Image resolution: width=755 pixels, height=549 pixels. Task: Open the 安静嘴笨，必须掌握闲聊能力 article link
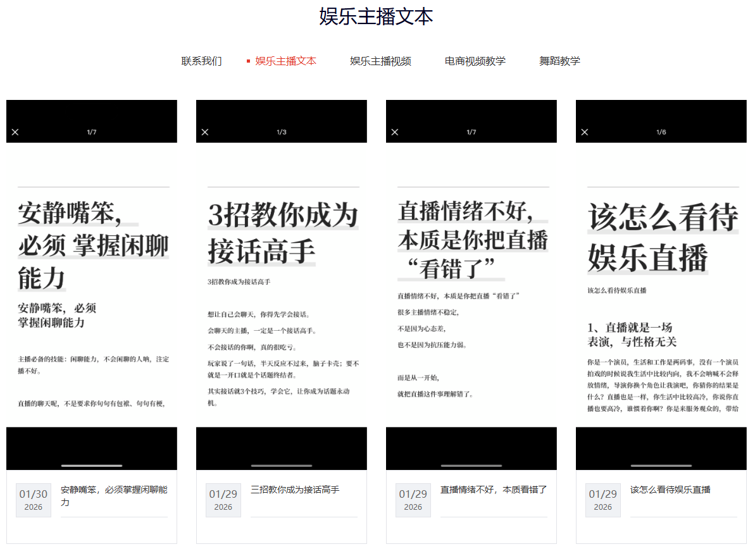(114, 496)
